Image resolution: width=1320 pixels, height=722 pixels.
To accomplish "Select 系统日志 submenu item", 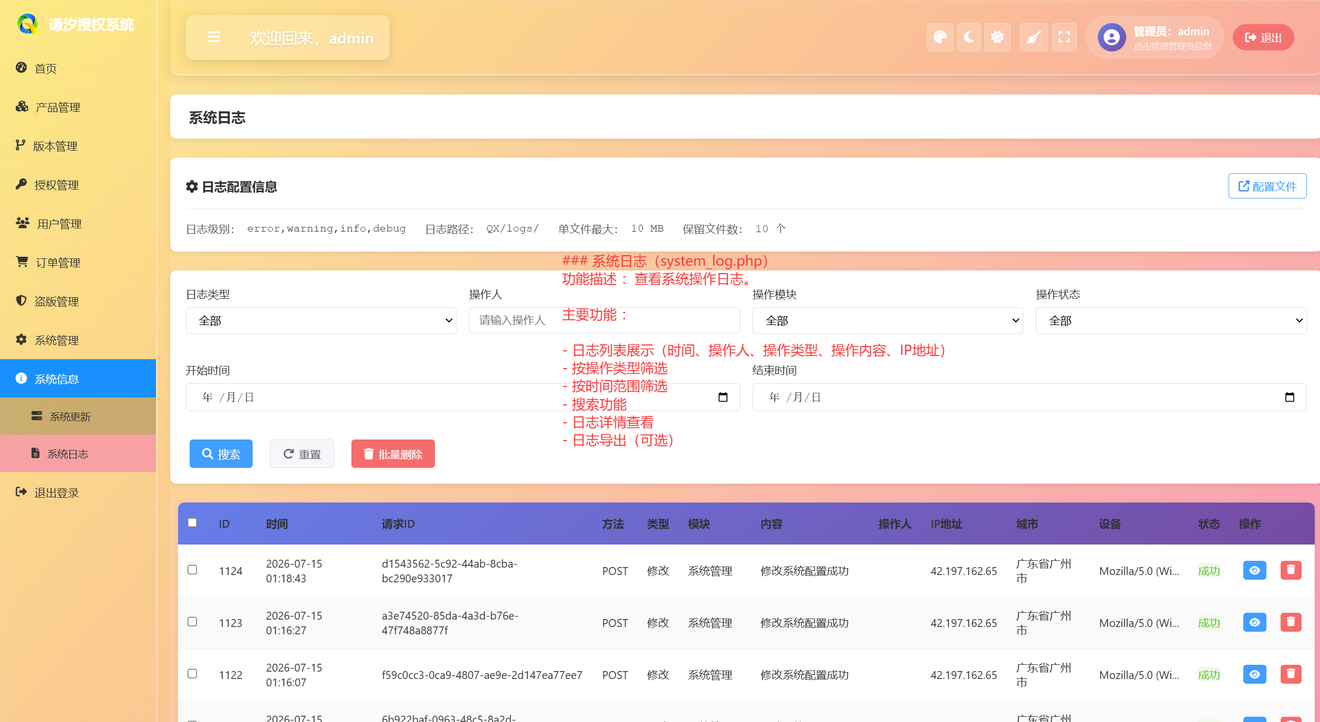I will (78, 454).
